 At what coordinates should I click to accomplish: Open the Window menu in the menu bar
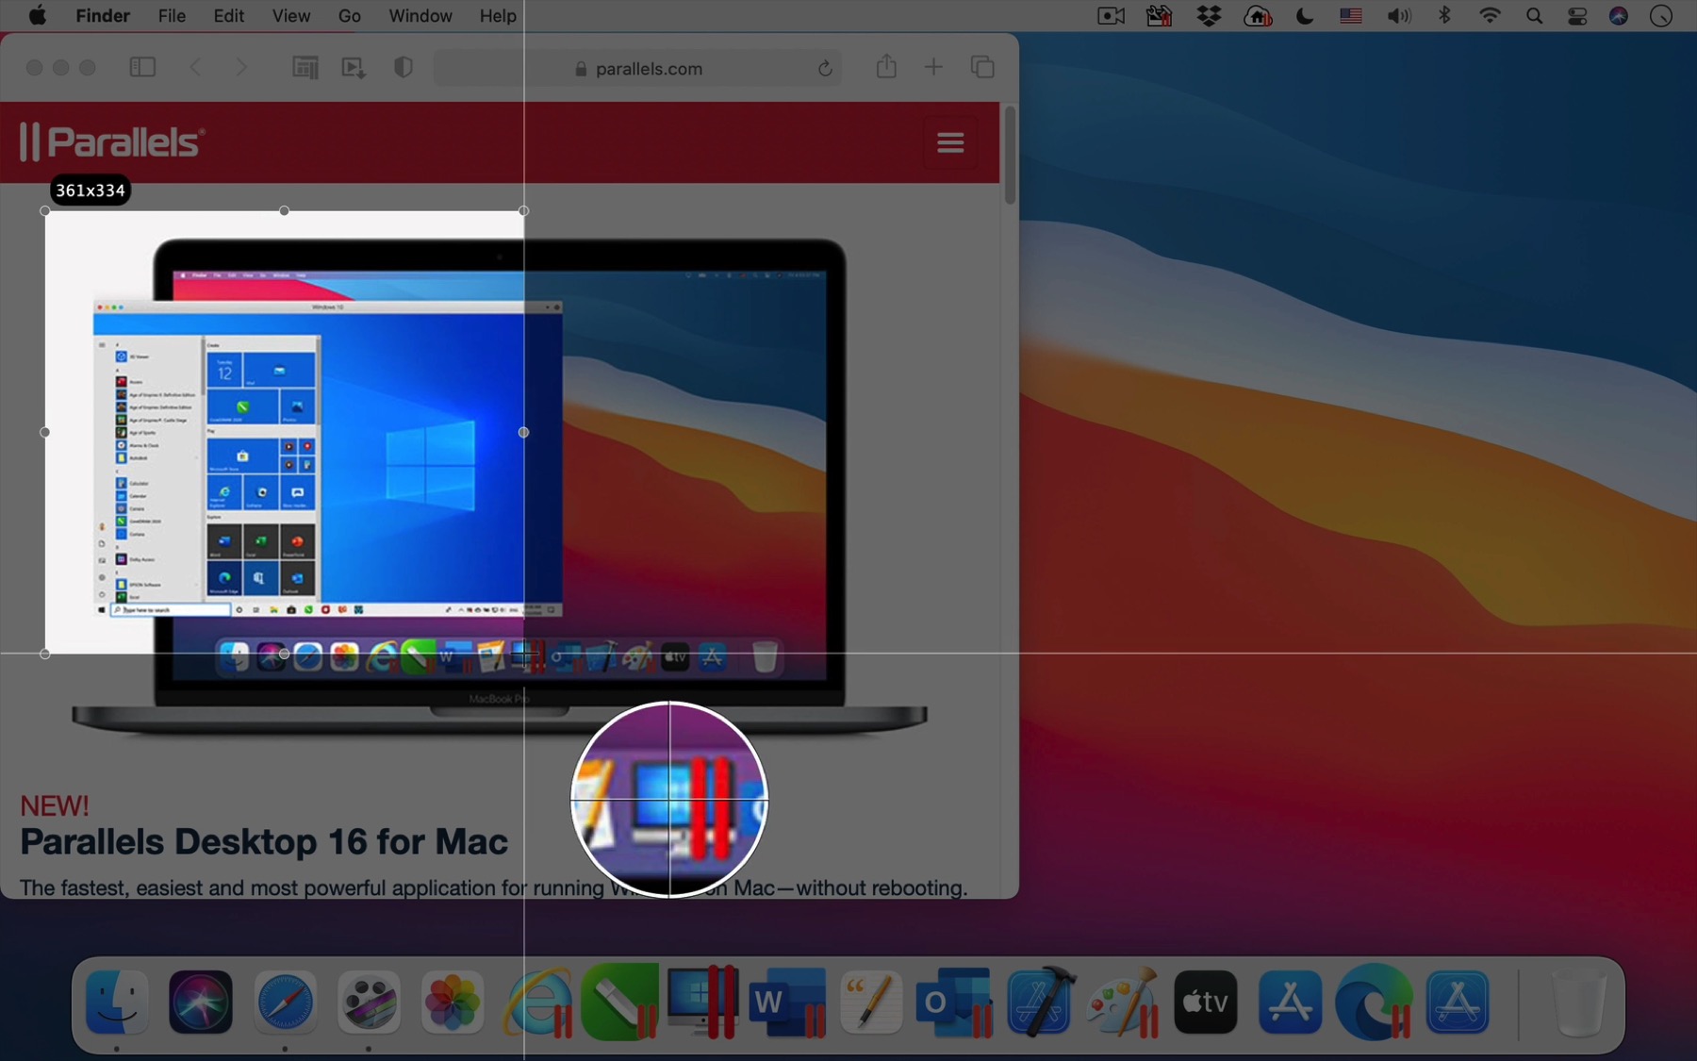(420, 16)
